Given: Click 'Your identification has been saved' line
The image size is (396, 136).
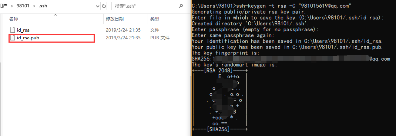Looking at the screenshot, I should (x=288, y=41).
